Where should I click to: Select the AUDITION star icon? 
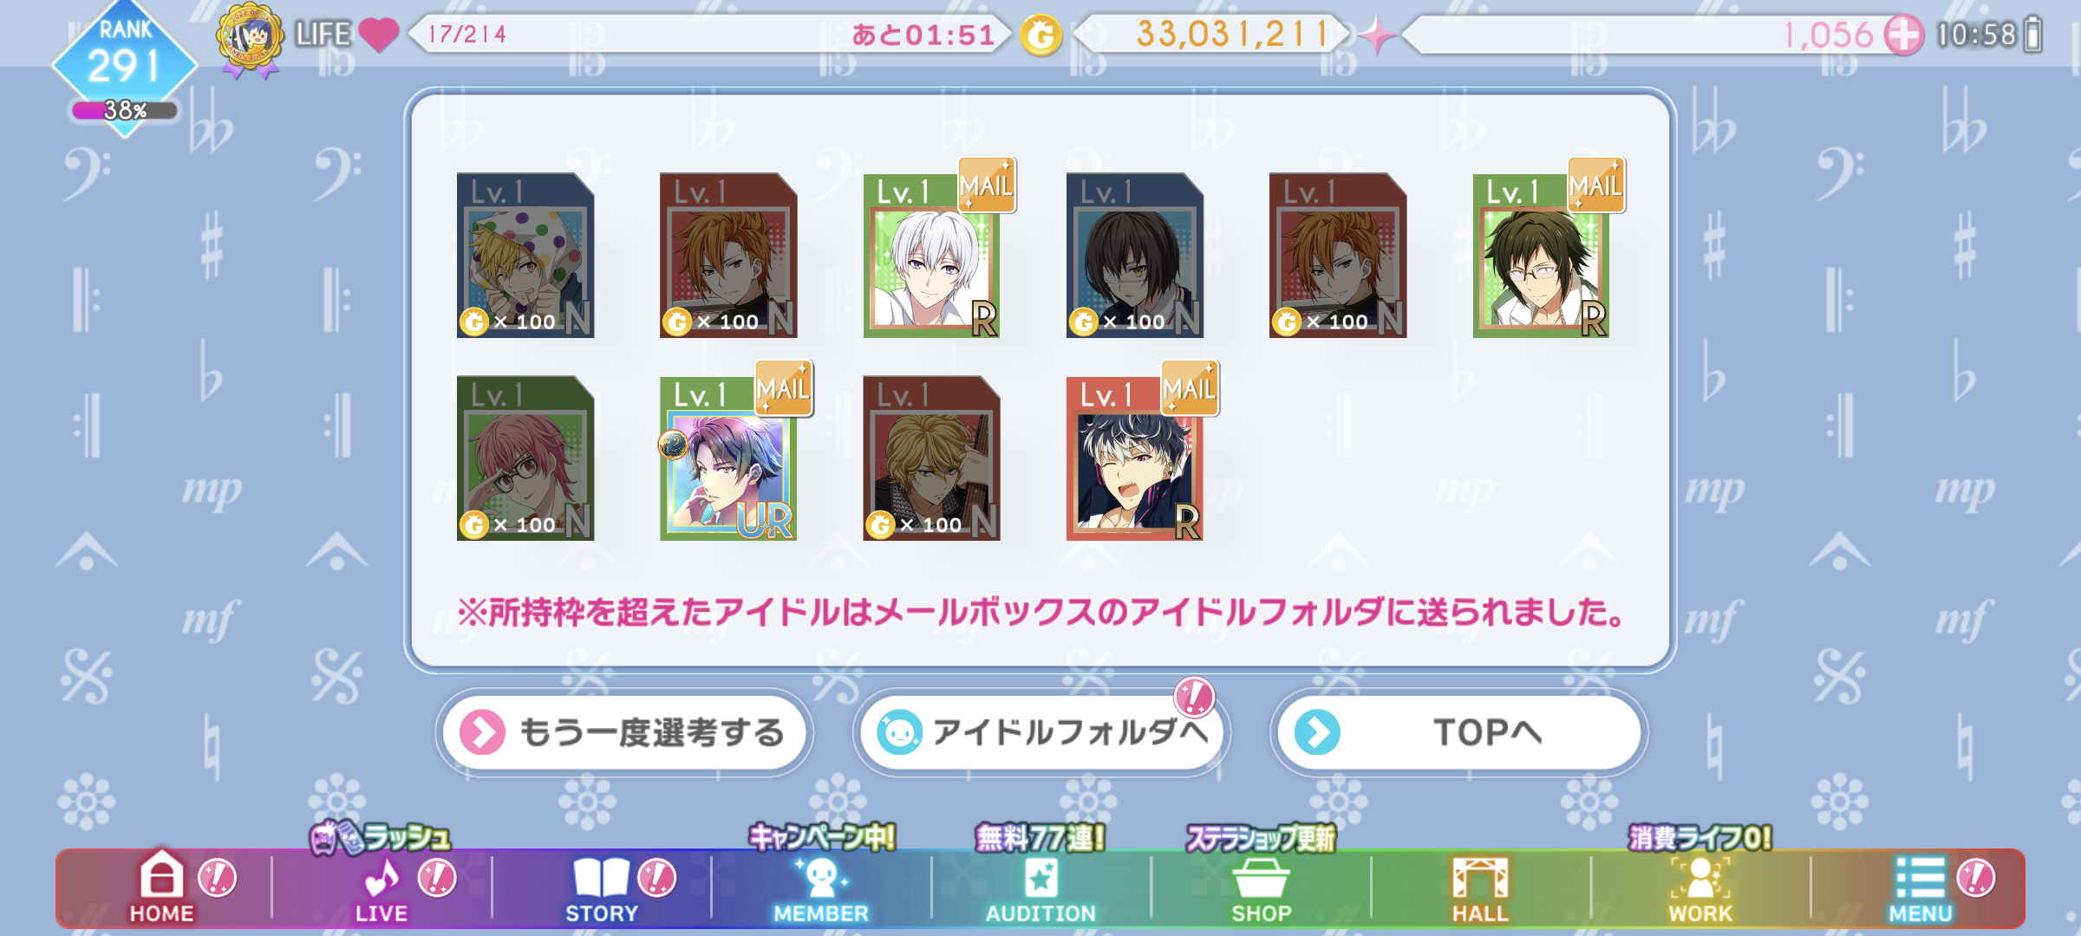1040,888
